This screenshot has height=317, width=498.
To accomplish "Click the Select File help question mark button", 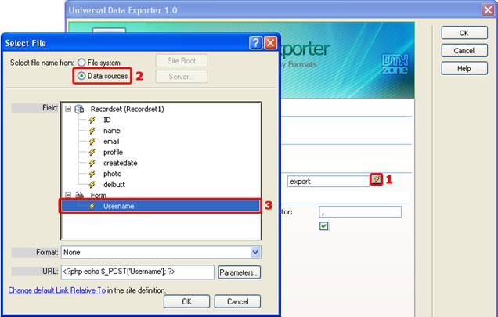I will pyautogui.click(x=256, y=42).
